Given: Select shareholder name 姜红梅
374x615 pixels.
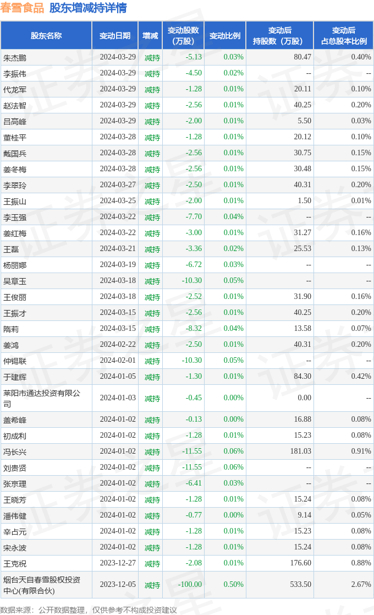Looking at the screenshot, I should click(15, 233).
